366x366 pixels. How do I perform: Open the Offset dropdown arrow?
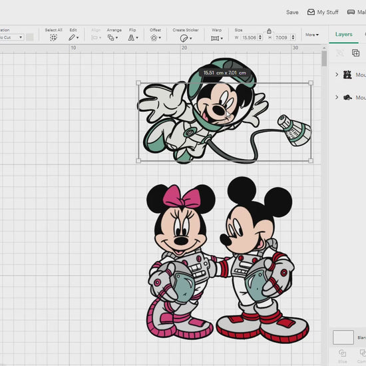pyautogui.click(x=160, y=37)
